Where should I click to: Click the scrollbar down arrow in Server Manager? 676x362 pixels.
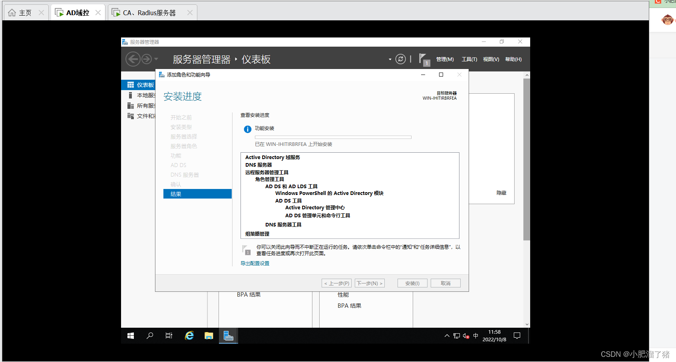click(527, 325)
